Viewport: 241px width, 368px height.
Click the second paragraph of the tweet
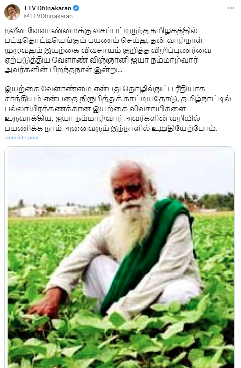pos(118,109)
